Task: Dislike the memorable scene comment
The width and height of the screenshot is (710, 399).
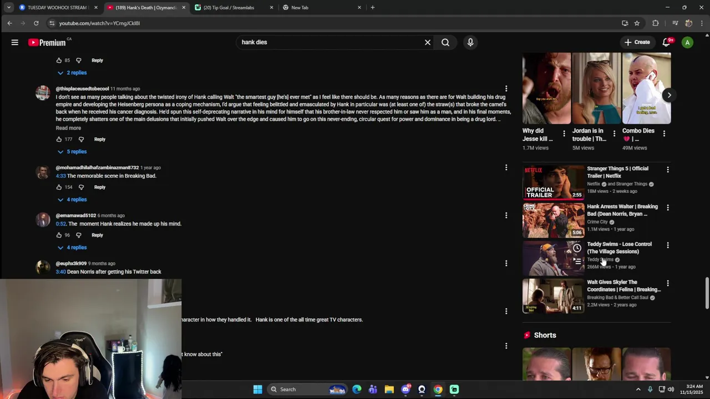Action: [x=81, y=187]
